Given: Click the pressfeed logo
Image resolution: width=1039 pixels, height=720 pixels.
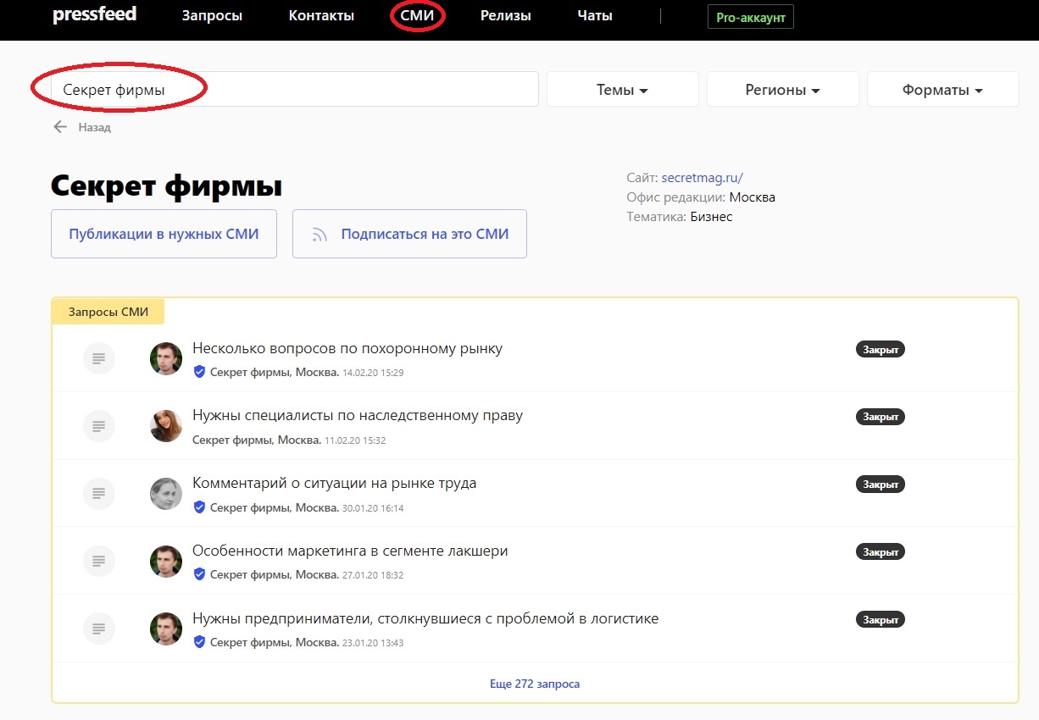Looking at the screenshot, I should click(x=94, y=15).
